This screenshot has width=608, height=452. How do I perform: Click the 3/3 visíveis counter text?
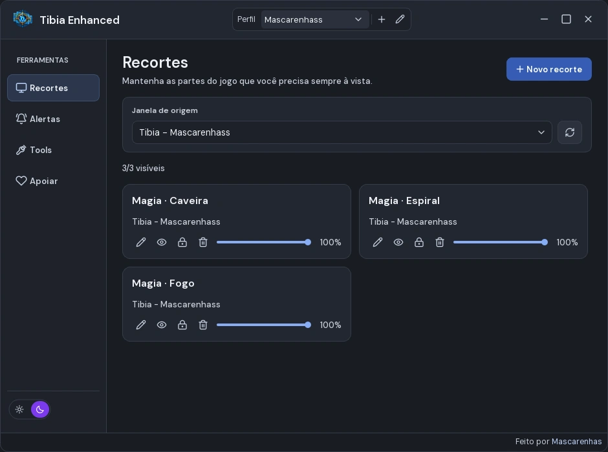click(x=143, y=168)
